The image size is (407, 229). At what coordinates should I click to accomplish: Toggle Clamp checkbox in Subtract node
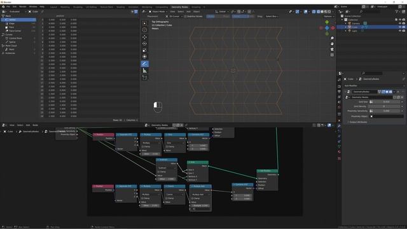[x=158, y=172]
